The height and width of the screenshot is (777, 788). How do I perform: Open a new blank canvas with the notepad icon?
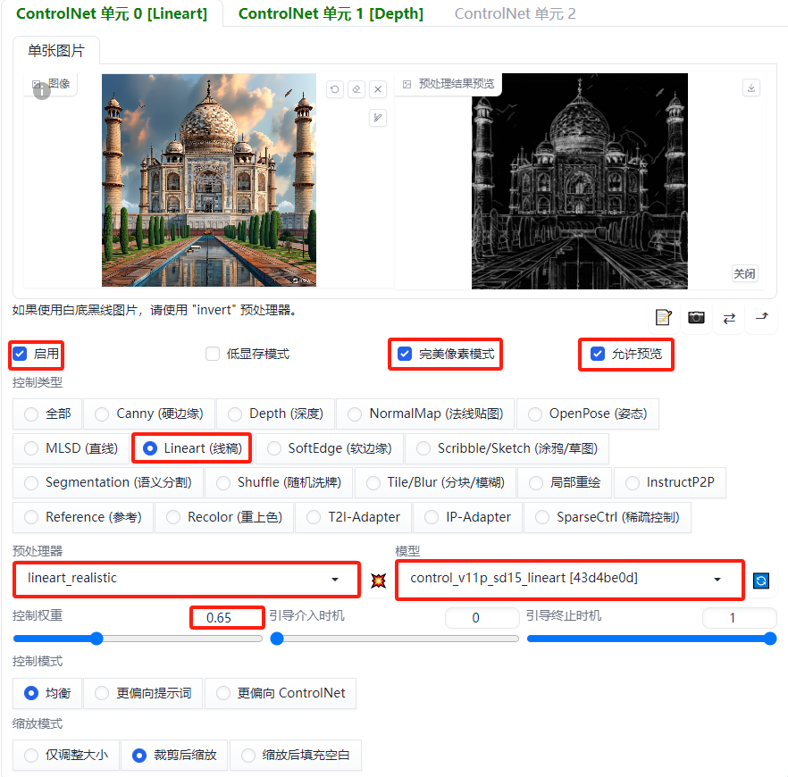tap(663, 317)
